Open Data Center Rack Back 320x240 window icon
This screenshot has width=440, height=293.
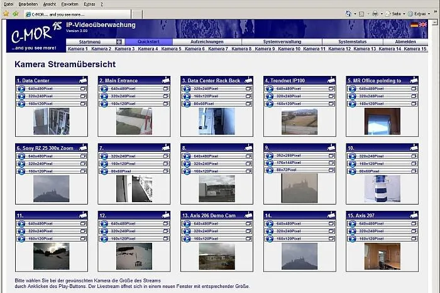pyautogui.click(x=248, y=88)
